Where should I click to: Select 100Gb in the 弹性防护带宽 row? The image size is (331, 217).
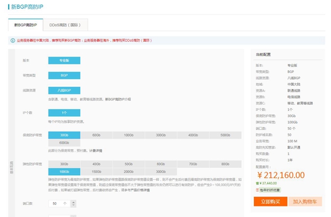tap(64, 172)
